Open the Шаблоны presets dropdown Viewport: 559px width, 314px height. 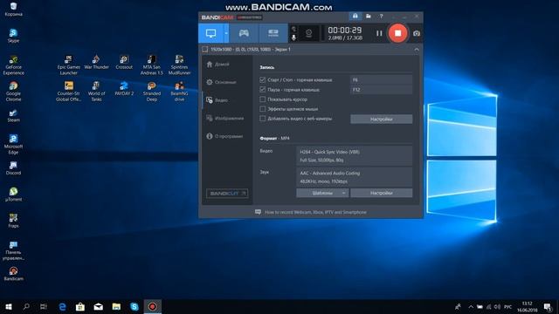click(322, 193)
